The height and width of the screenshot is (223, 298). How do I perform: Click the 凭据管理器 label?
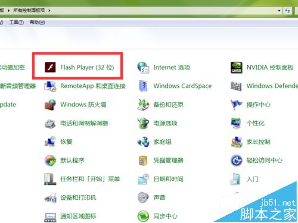click(x=168, y=161)
